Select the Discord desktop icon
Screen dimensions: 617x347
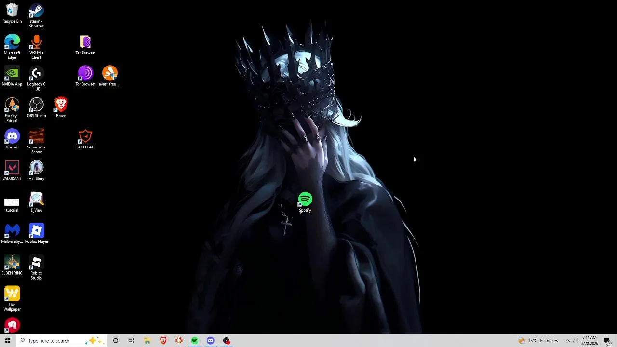coord(12,139)
